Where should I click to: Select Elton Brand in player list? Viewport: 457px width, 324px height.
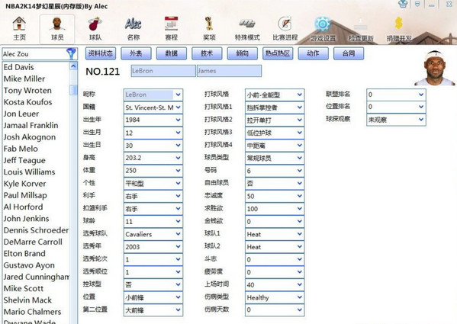point(24,254)
